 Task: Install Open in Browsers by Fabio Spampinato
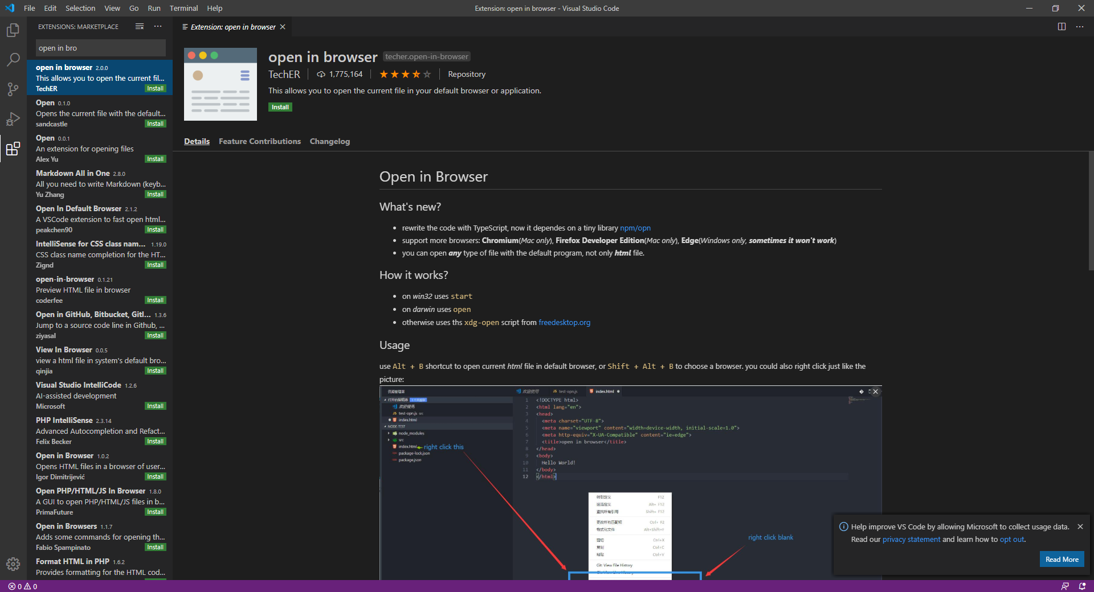point(155,547)
